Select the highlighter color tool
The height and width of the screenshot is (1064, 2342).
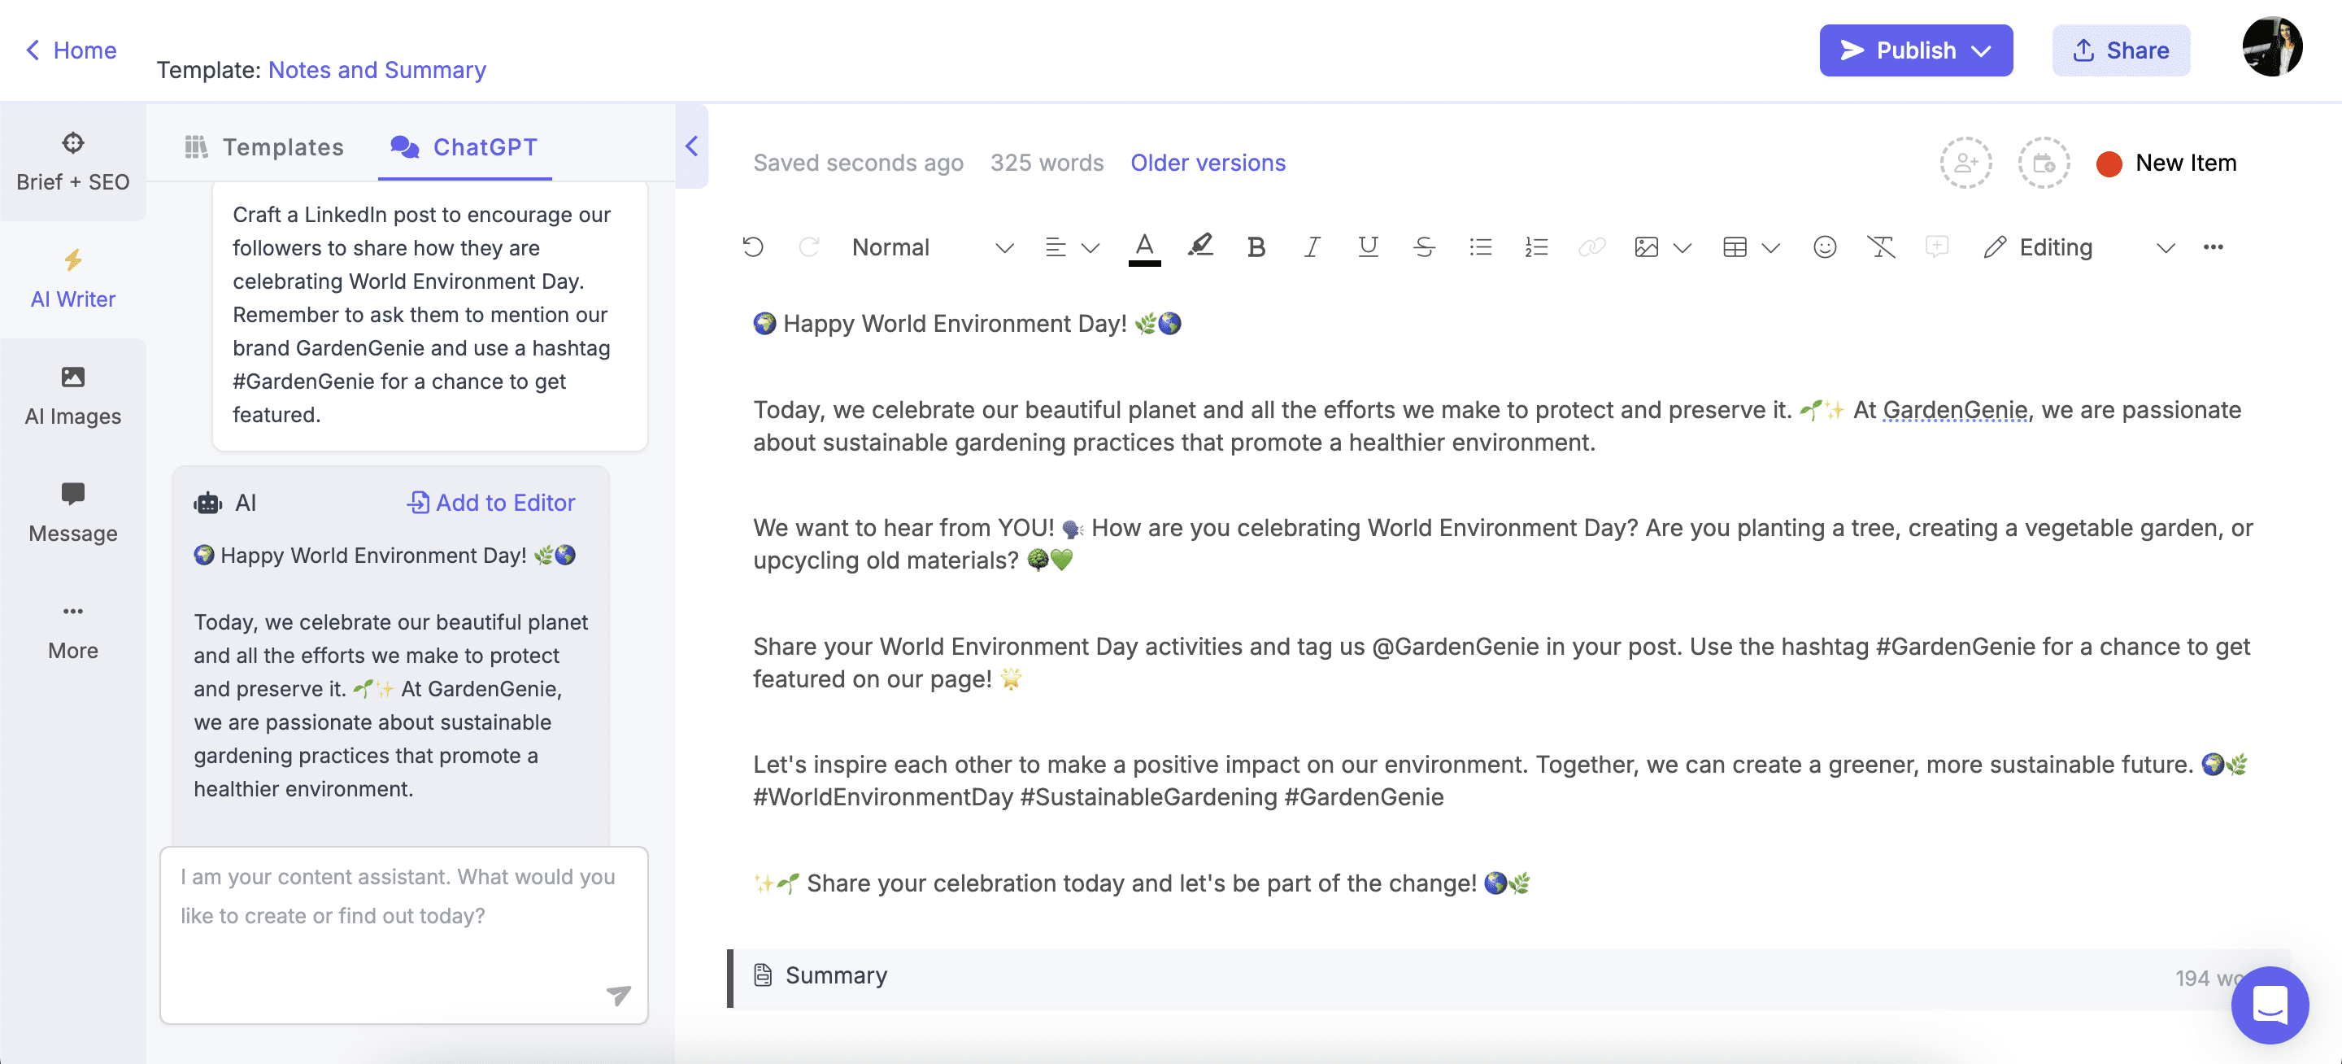click(x=1200, y=246)
